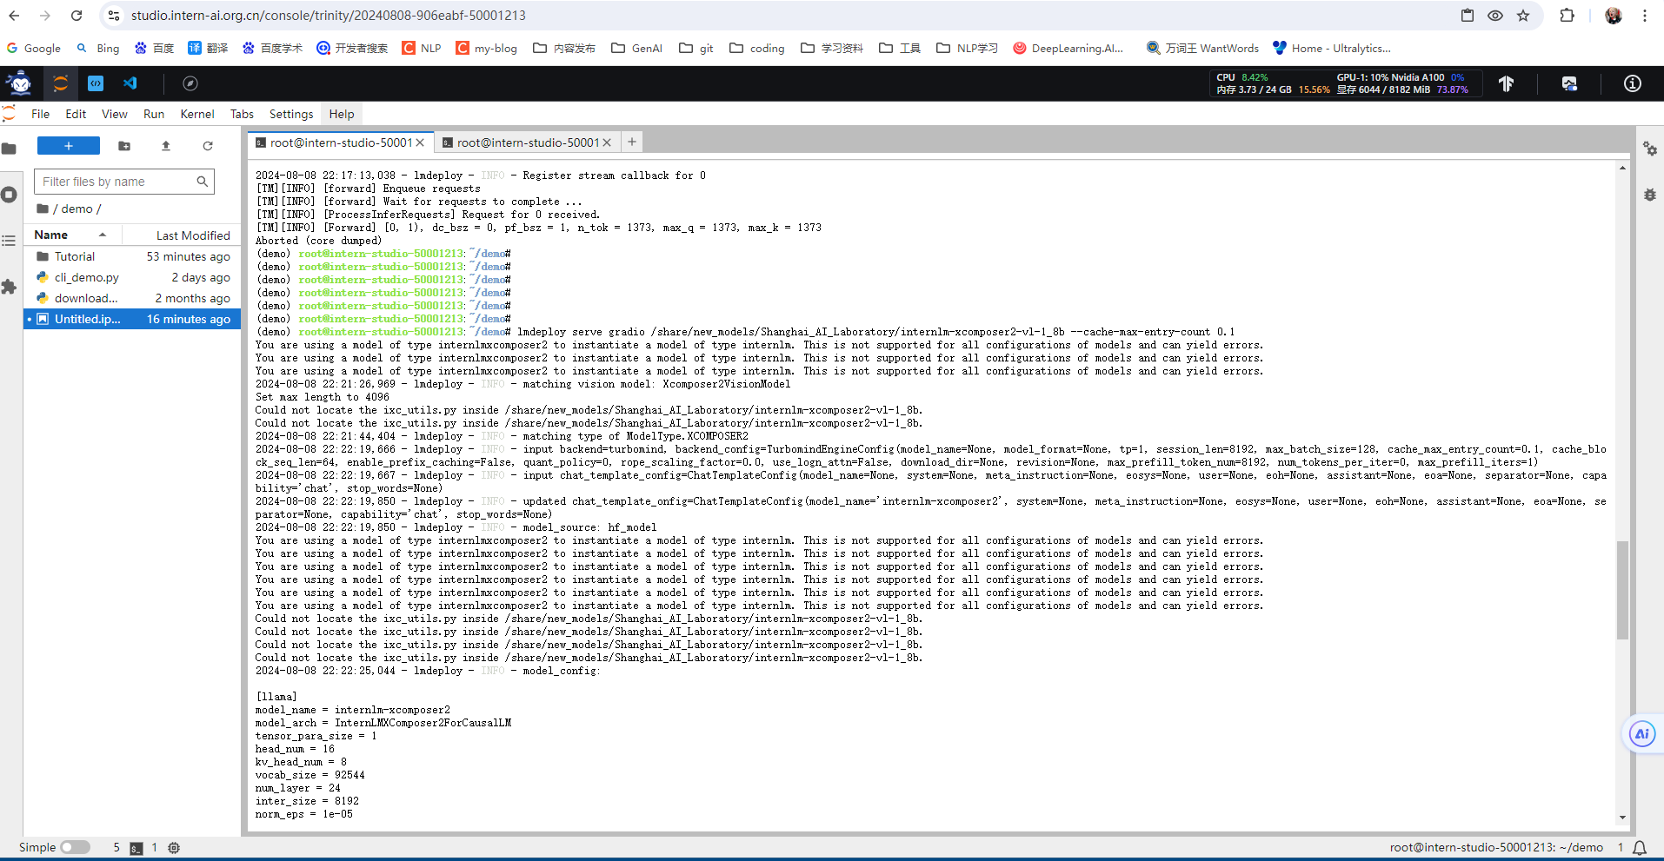The height and width of the screenshot is (861, 1664).
Task: Switch to the second terminal tab
Action: tap(528, 142)
